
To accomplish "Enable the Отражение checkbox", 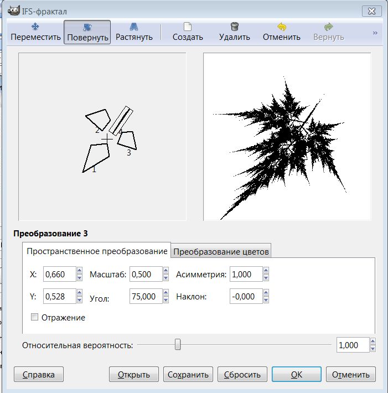I will pos(35,317).
